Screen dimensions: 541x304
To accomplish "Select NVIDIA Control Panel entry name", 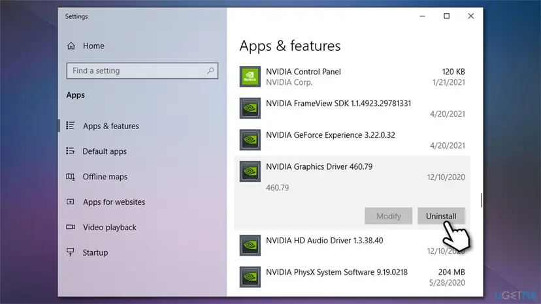I will (303, 72).
